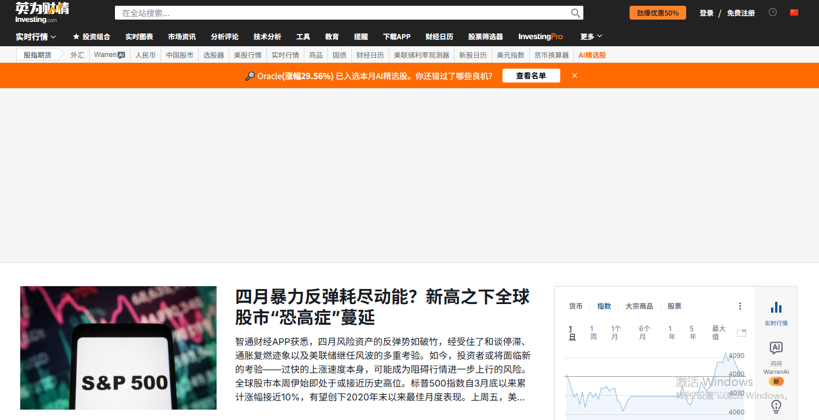Open the 免费注册 registration link

pyautogui.click(x=741, y=12)
